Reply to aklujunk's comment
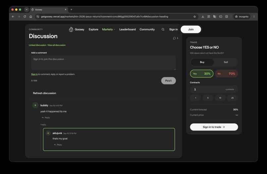This screenshot has height=174, width=267. point(58,145)
